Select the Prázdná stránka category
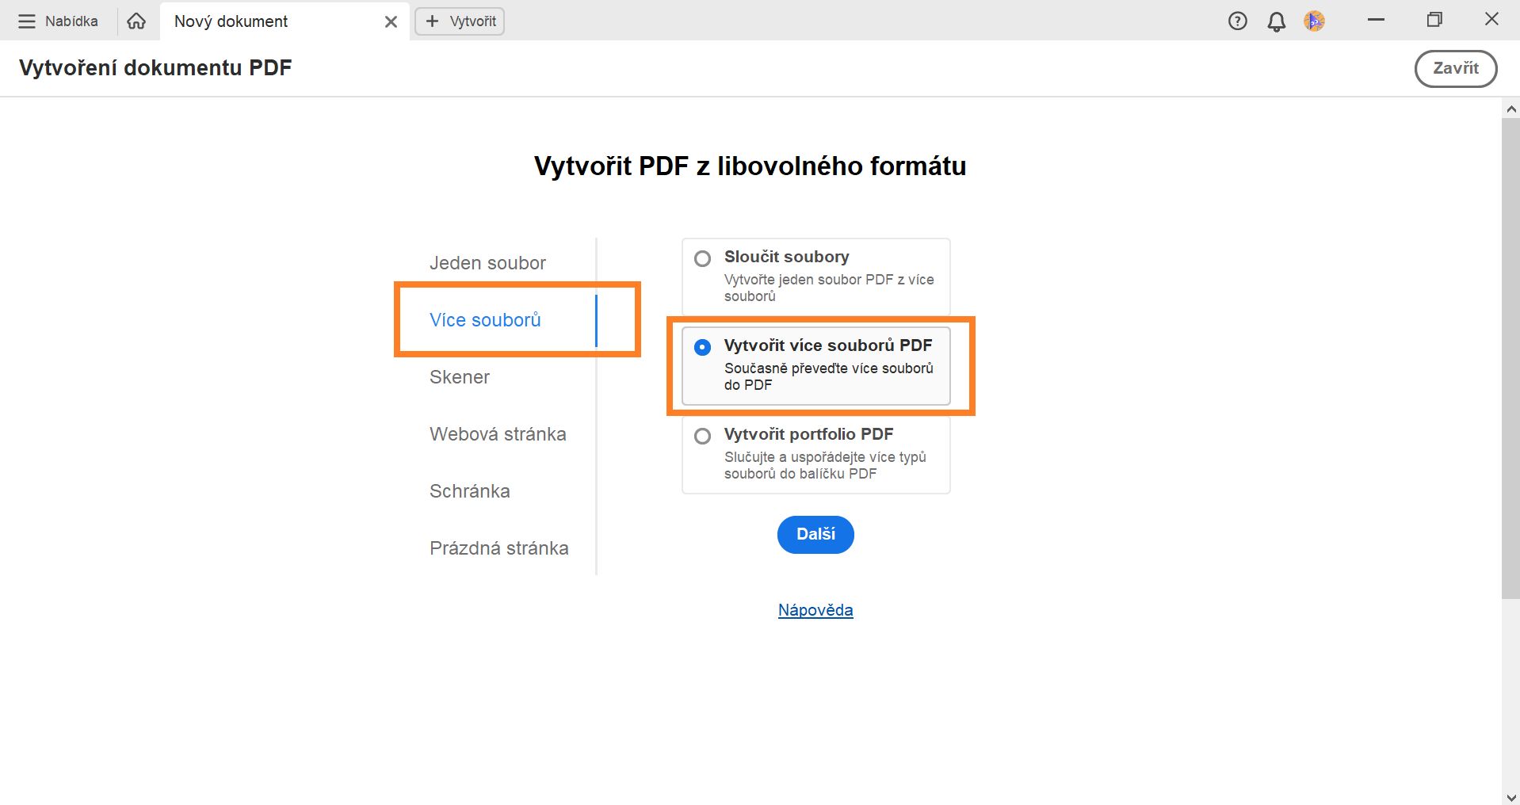Screen dimensions: 1520x805 tap(498, 547)
